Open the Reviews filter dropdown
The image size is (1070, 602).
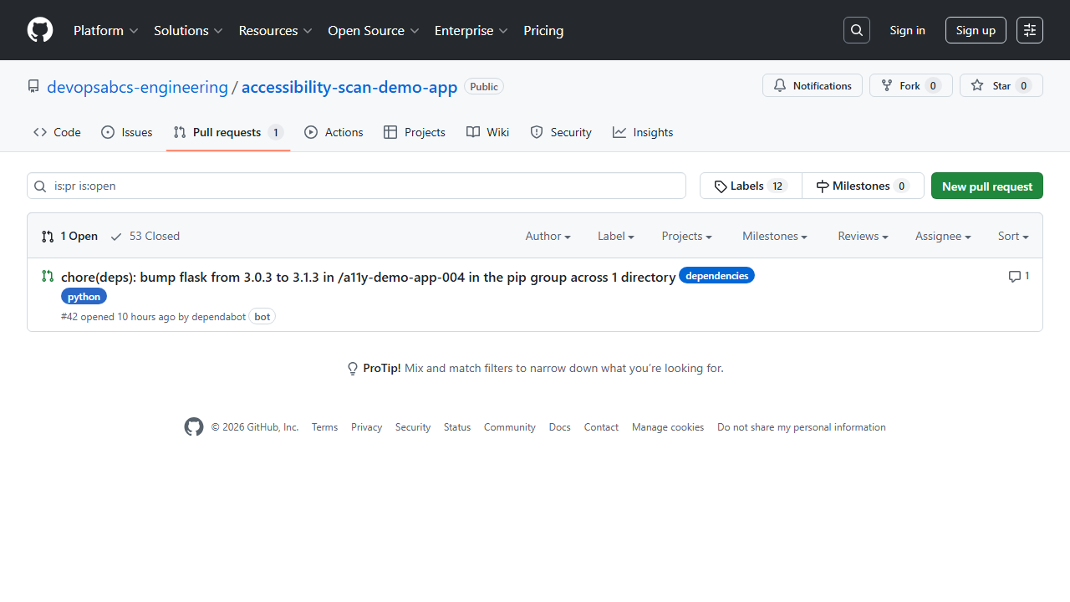click(863, 236)
